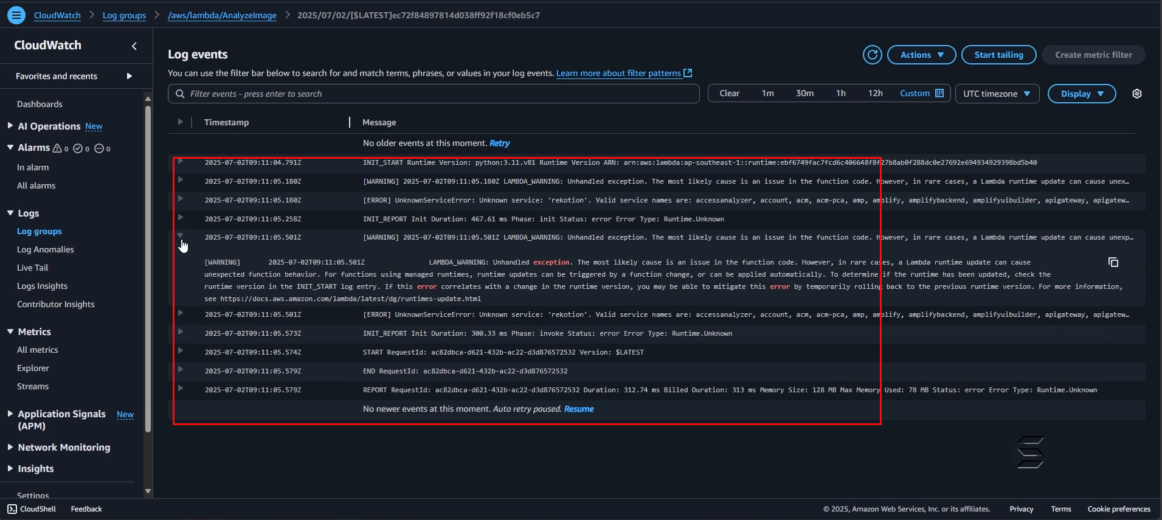Open the CloudShell terminal icon

pyautogui.click(x=12, y=509)
